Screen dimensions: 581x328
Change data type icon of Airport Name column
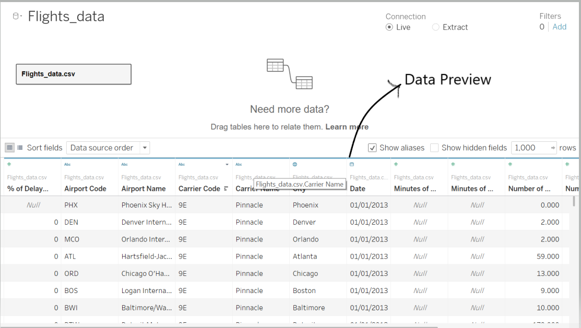click(124, 164)
